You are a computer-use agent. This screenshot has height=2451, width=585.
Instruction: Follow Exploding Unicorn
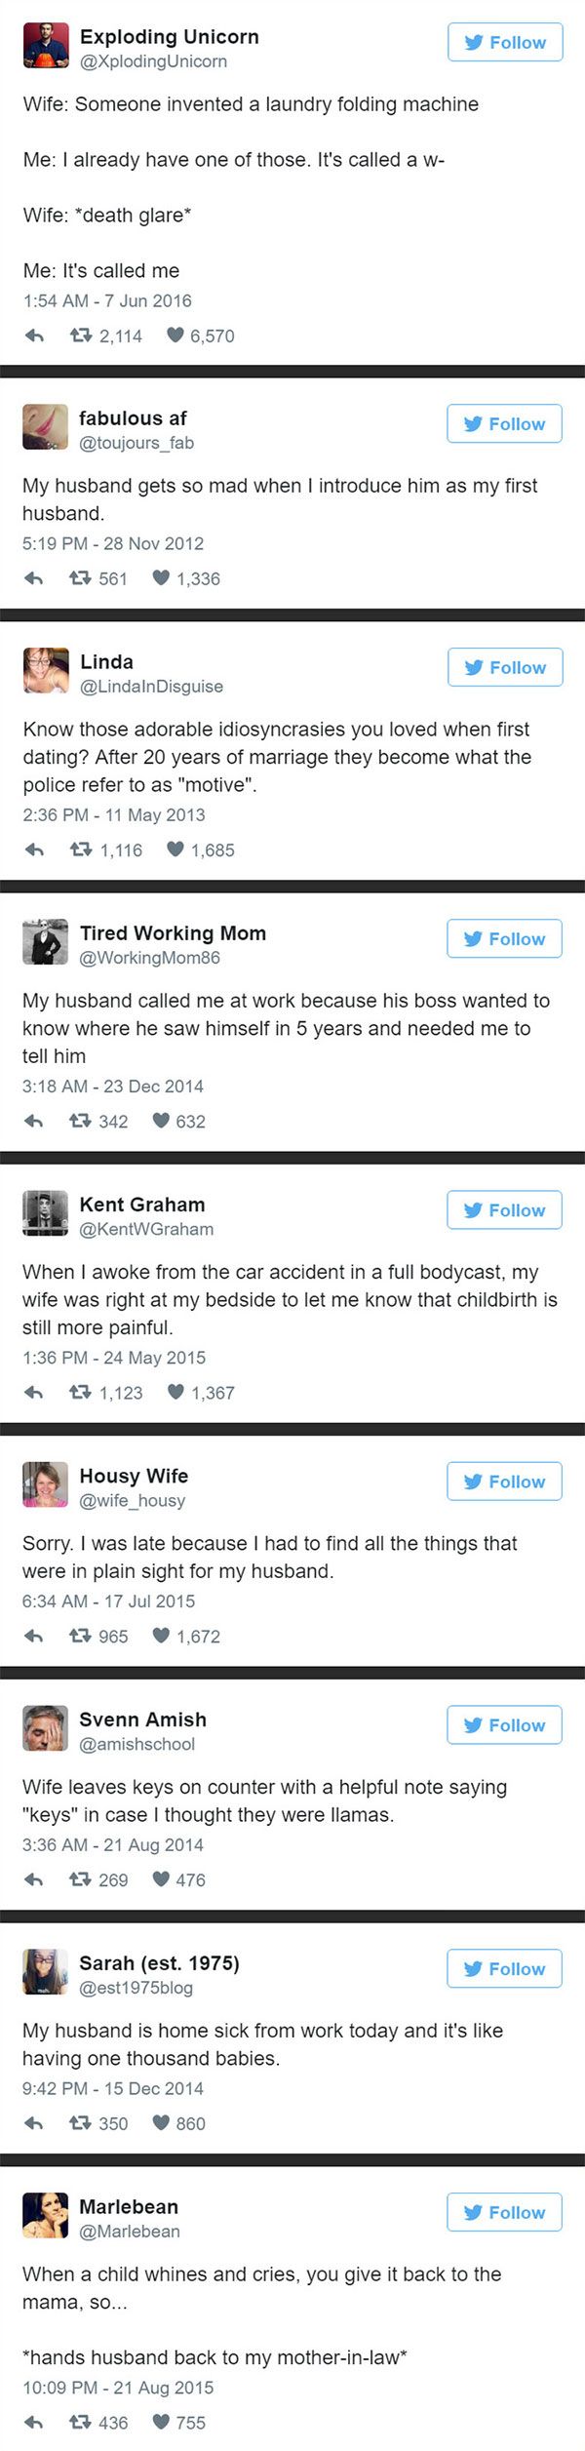(505, 42)
